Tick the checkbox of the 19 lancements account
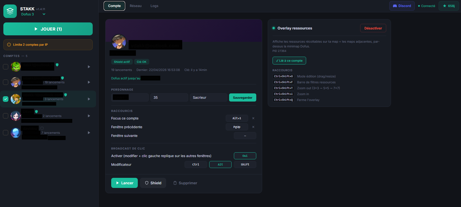The image size is (461, 207). pyautogui.click(x=6, y=82)
